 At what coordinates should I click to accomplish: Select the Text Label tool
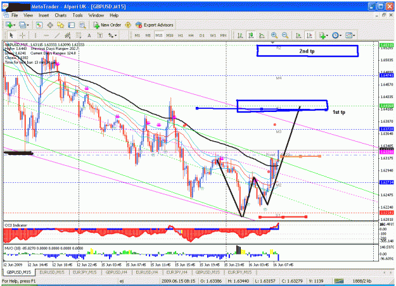100,35
